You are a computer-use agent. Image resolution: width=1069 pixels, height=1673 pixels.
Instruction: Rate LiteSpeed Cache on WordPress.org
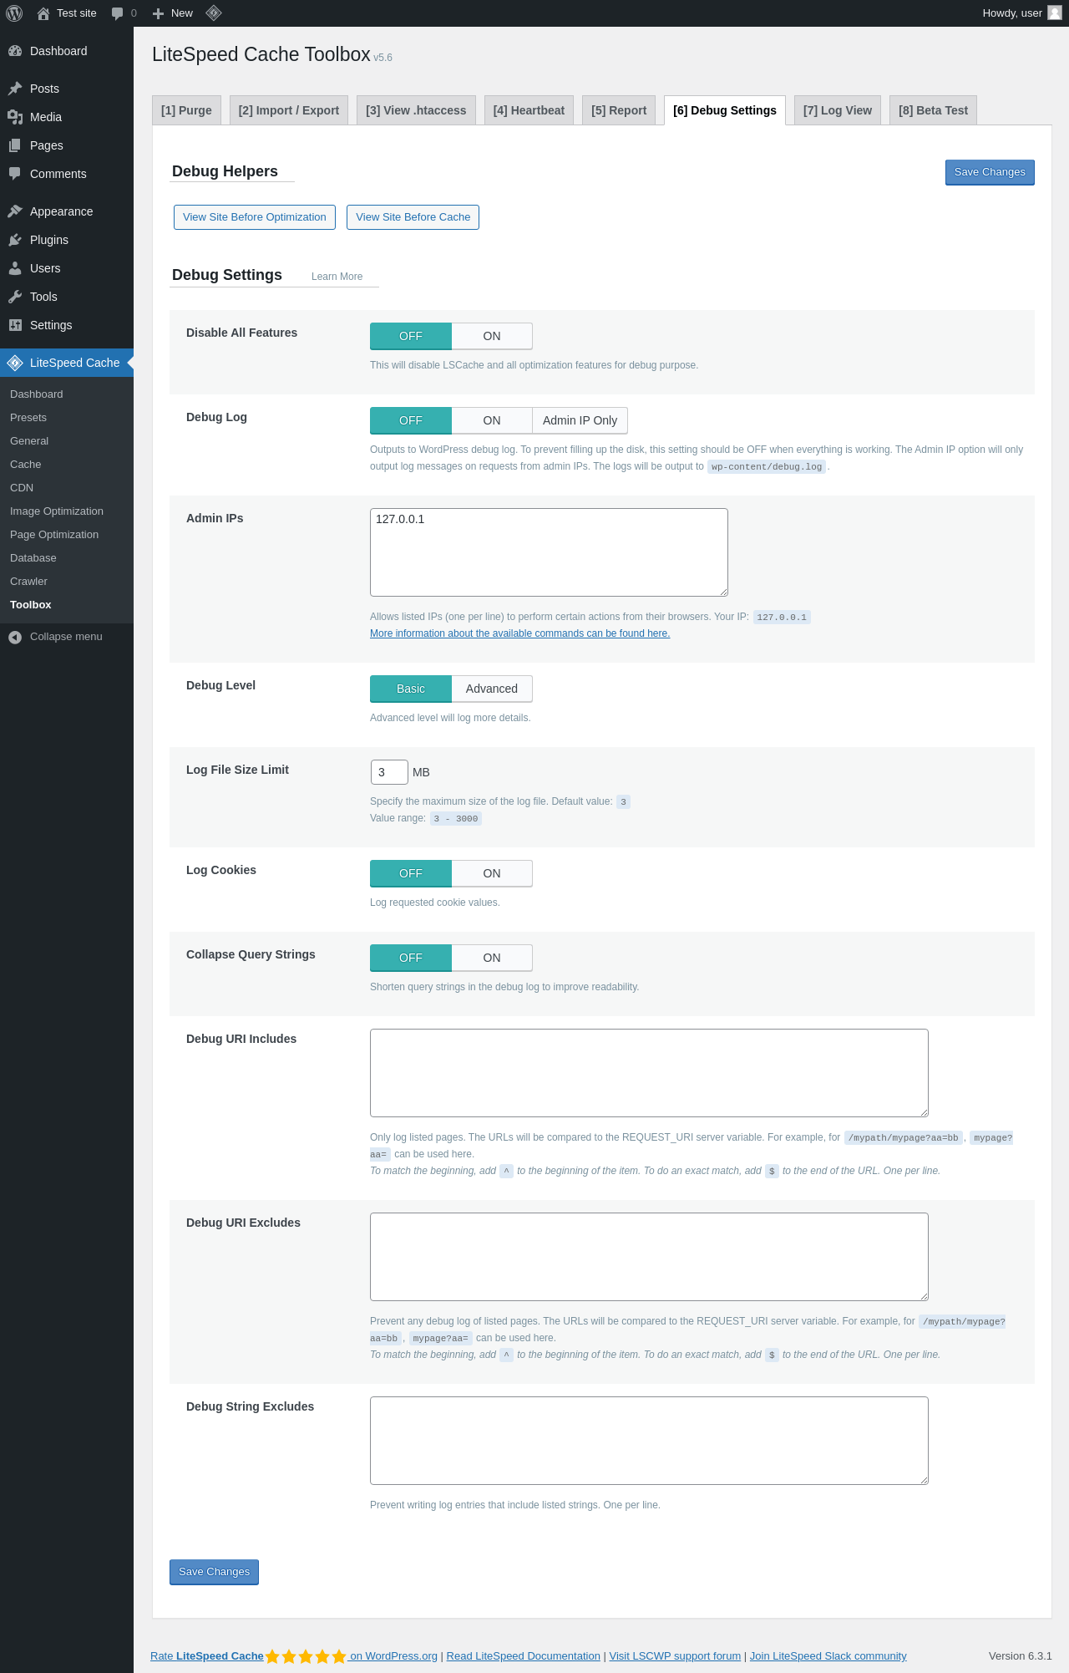tap(294, 1656)
